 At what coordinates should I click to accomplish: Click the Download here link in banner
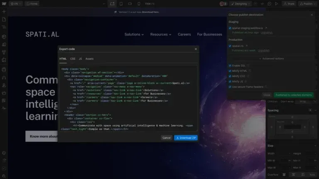150,12
